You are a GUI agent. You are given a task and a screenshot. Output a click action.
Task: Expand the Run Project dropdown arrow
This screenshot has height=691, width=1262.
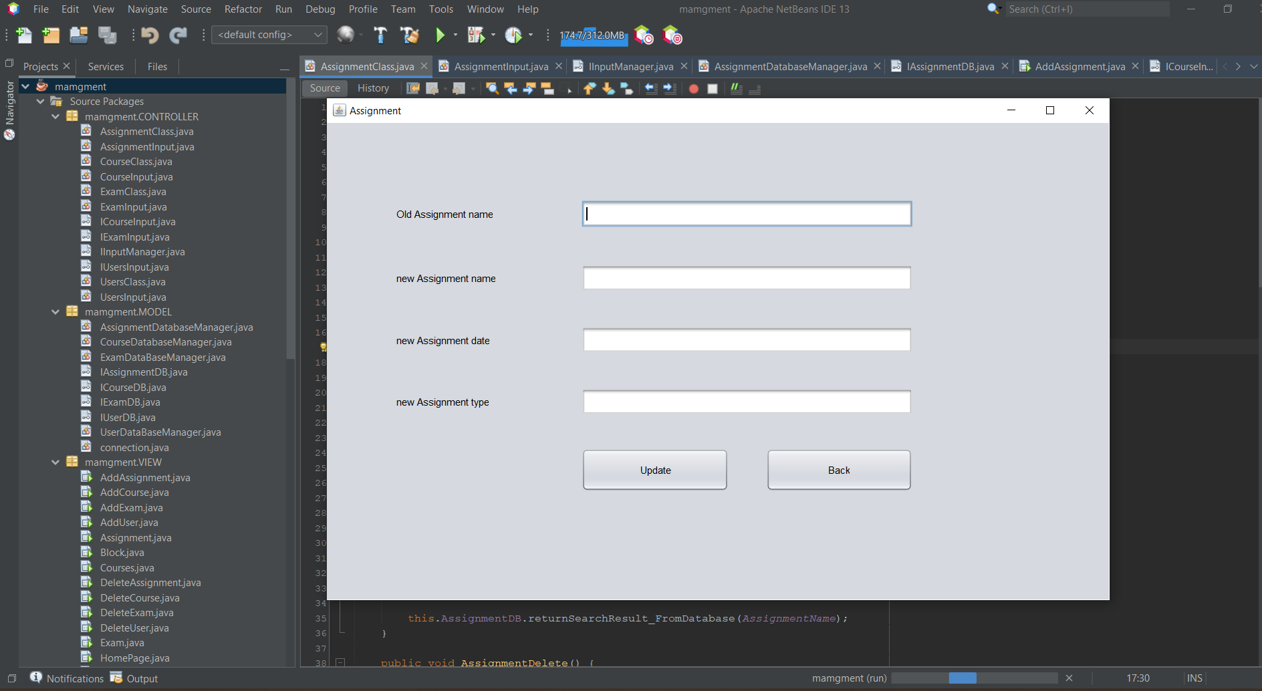(x=455, y=35)
